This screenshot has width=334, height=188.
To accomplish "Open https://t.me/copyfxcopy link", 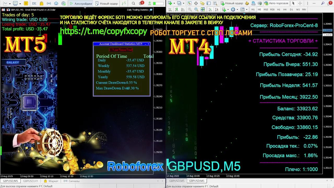I will [x=104, y=31].
